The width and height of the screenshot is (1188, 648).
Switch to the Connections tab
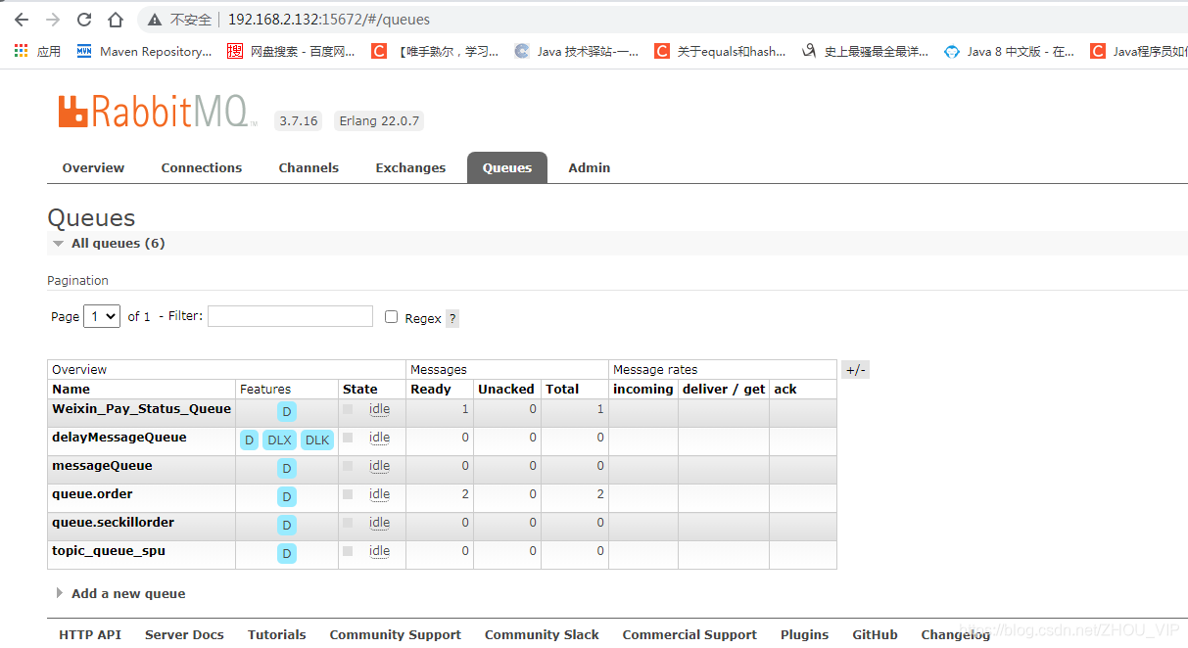pyautogui.click(x=202, y=167)
